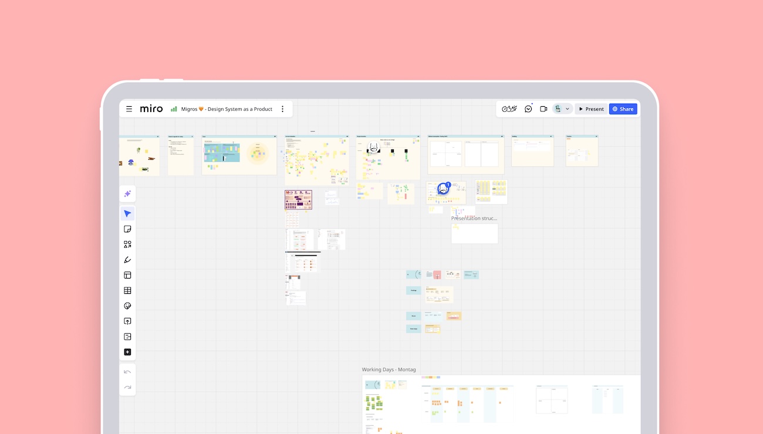This screenshot has width=763, height=434.
Task: Open the board three-dot options menu
Action: click(282, 109)
